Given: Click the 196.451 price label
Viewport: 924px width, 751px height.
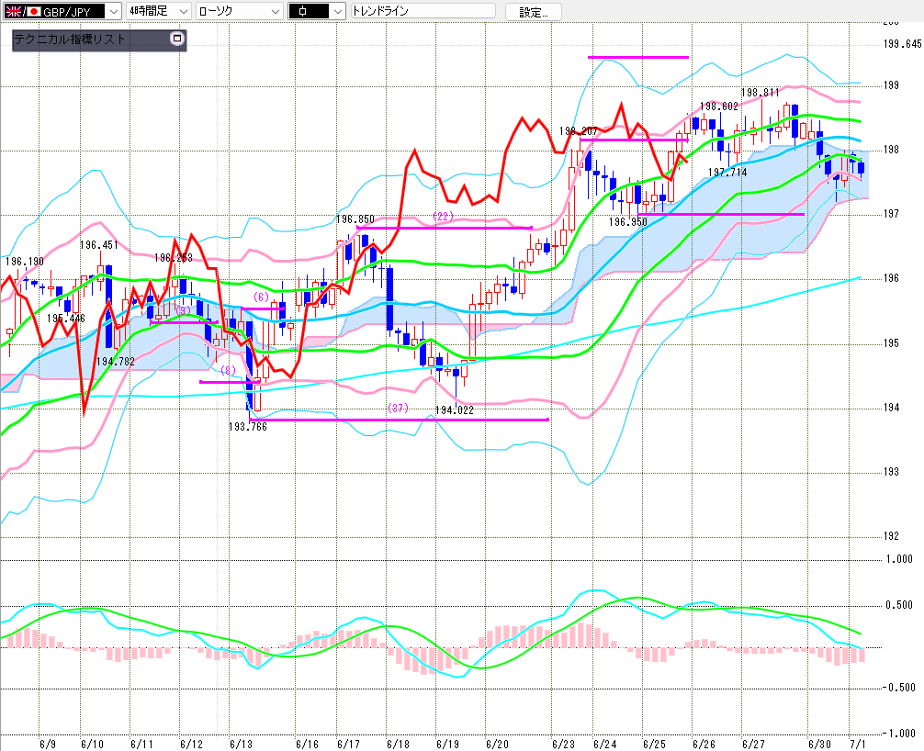Looking at the screenshot, I should (x=98, y=244).
